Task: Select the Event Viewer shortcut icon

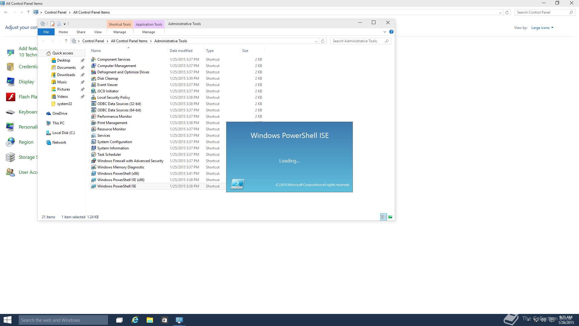Action: coord(93,85)
